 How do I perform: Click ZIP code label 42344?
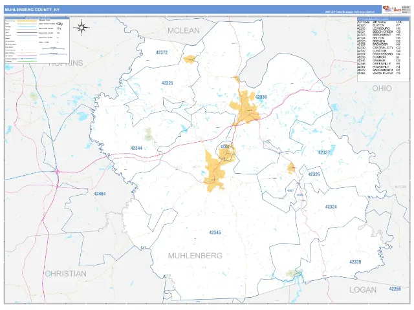(x=136, y=148)
